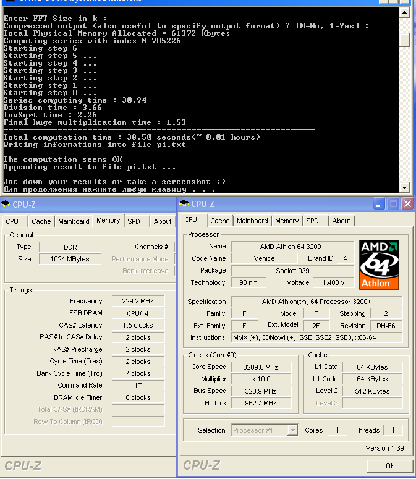This screenshot has height=479, width=416.
Task: Click Command Rate value 1T
Action: coord(138,386)
